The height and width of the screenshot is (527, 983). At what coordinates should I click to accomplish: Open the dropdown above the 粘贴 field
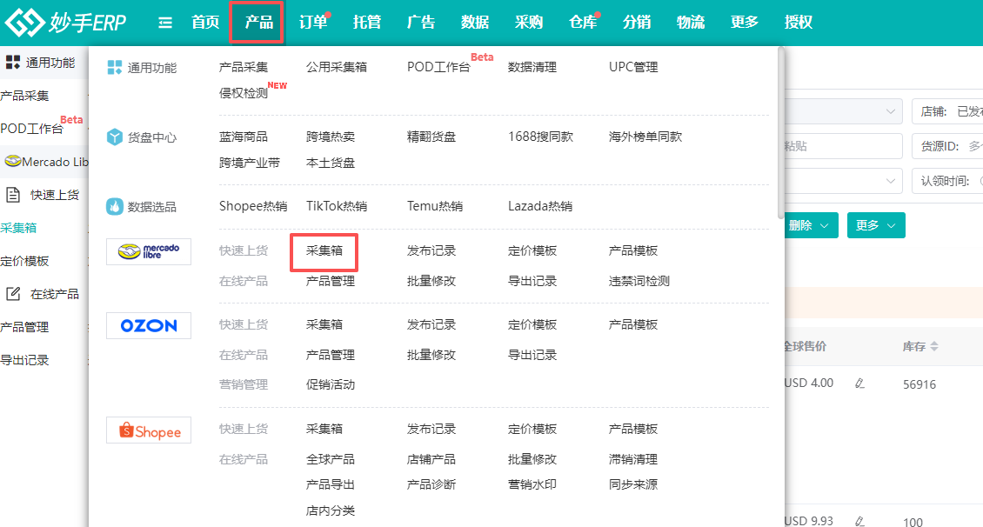coord(843,111)
